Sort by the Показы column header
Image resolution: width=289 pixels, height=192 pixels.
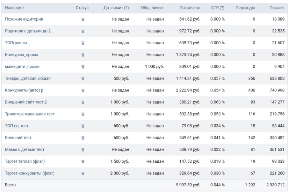(277, 8)
